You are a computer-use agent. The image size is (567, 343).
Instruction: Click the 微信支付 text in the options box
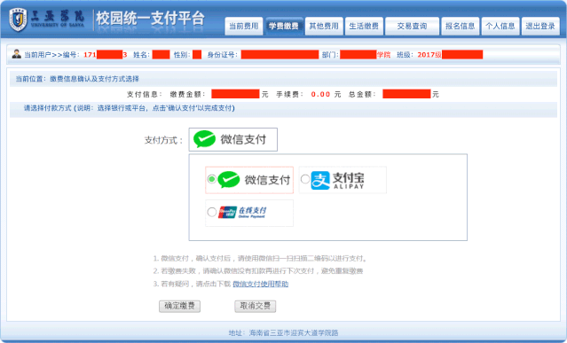(x=267, y=180)
